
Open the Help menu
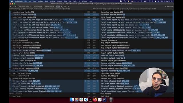click(x=90, y=1)
